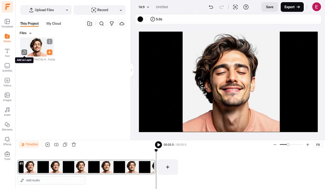Click the add scene icon in timeline toolbar
The width and height of the screenshot is (325, 189).
click(x=47, y=145)
